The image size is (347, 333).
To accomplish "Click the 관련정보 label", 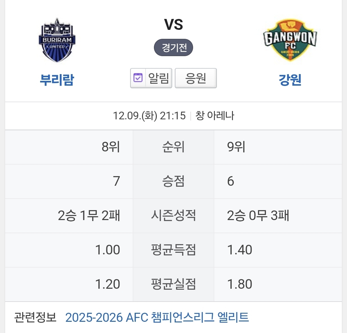I will pyautogui.click(x=35, y=317).
